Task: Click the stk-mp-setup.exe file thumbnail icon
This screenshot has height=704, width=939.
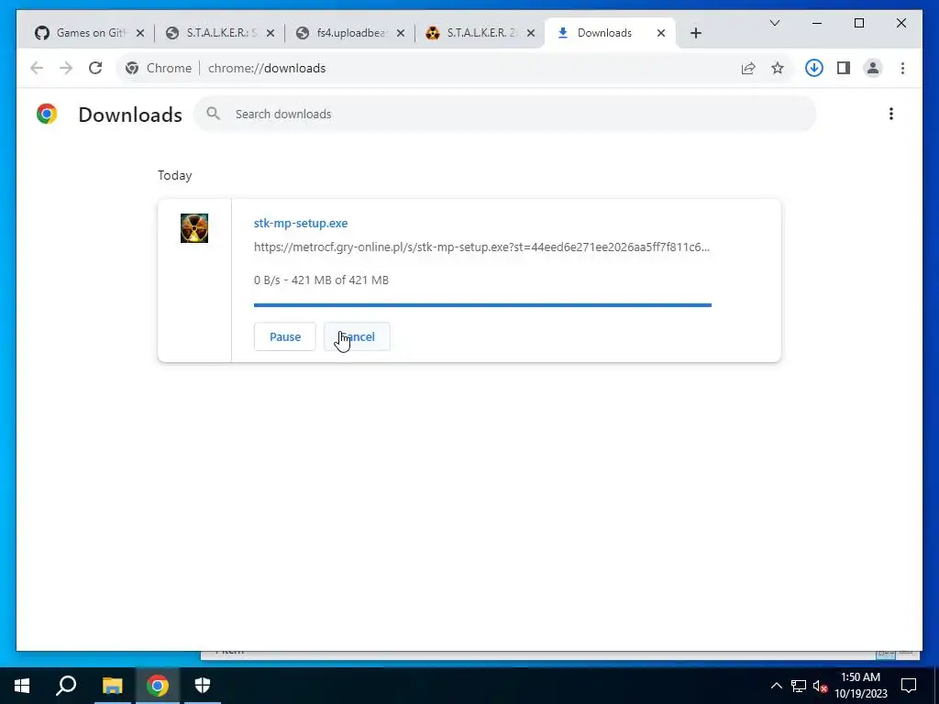Action: click(x=194, y=228)
